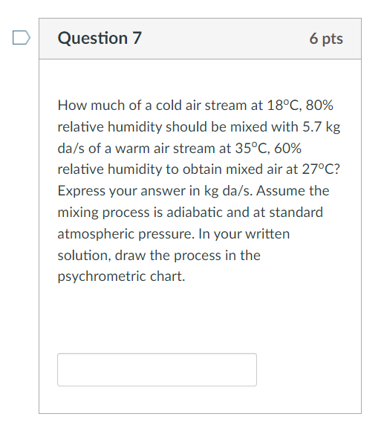384x431 pixels.
Task: Click the '27°C?' text in the question
Action: tap(321, 169)
